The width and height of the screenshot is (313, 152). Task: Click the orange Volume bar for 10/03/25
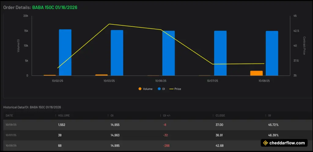coord(101,75)
